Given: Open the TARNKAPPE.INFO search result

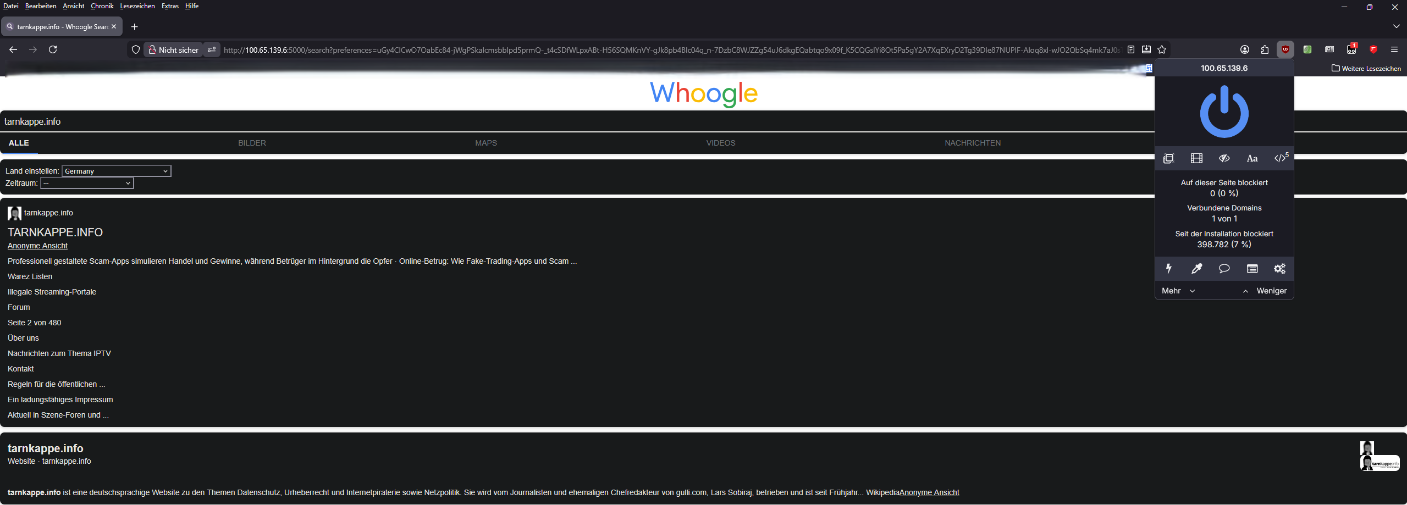Looking at the screenshot, I should coord(55,232).
